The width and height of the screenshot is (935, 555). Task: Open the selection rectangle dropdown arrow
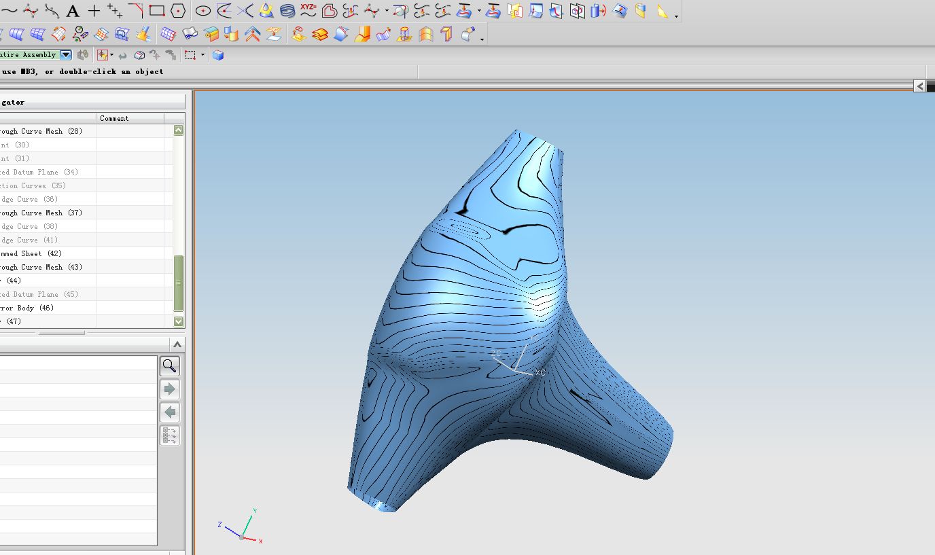tap(201, 55)
